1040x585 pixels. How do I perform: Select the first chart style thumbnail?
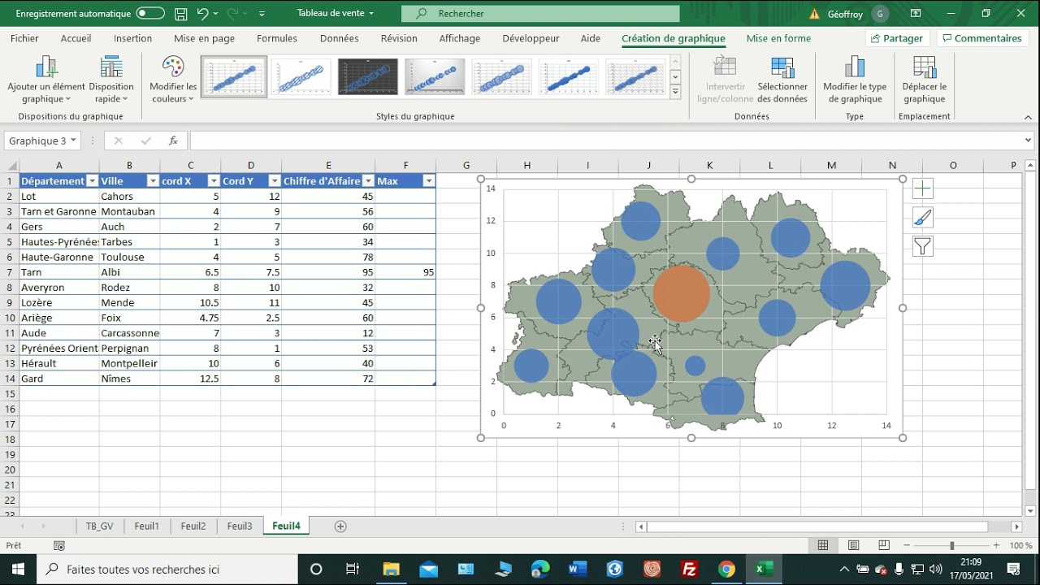[234, 77]
